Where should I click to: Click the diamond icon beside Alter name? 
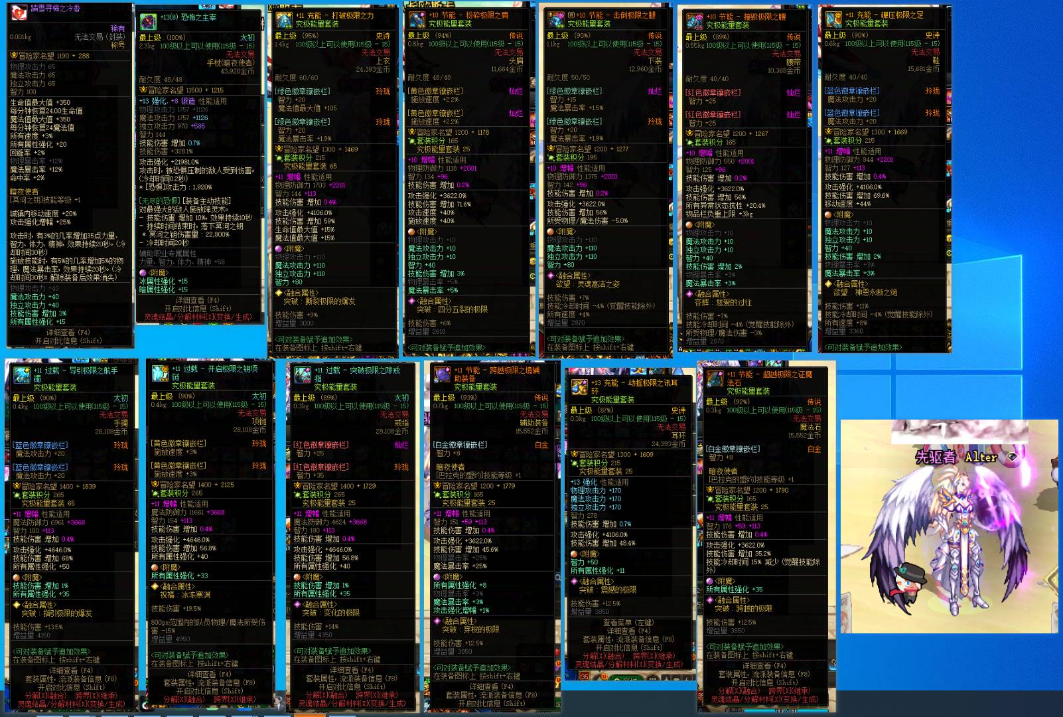coord(1011,457)
